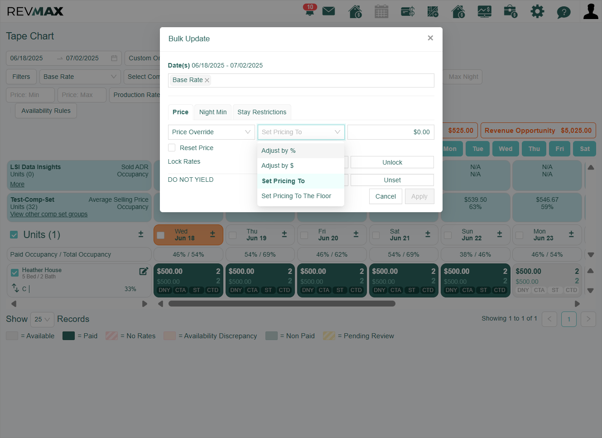Check the Reset Price checkbox
This screenshot has width=602, height=438.
(x=172, y=148)
